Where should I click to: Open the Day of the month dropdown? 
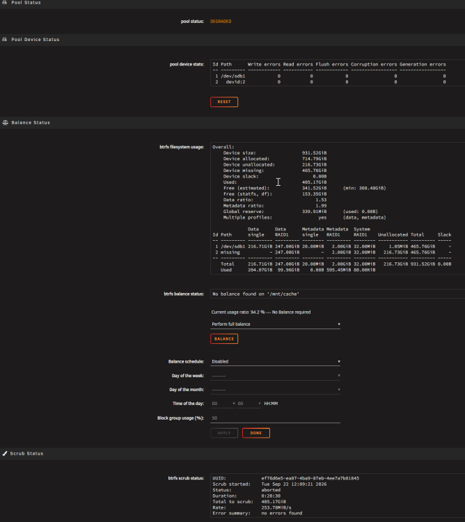[x=275, y=390]
